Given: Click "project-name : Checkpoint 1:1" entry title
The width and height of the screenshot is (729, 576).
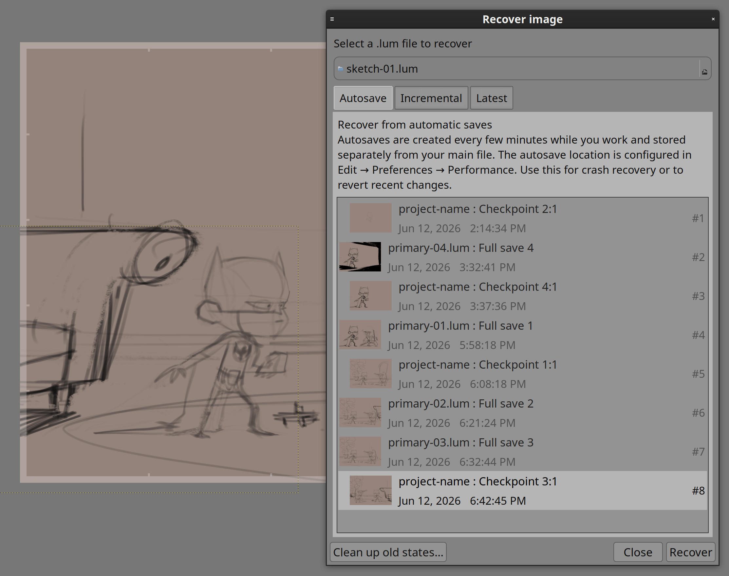Looking at the screenshot, I should (477, 365).
